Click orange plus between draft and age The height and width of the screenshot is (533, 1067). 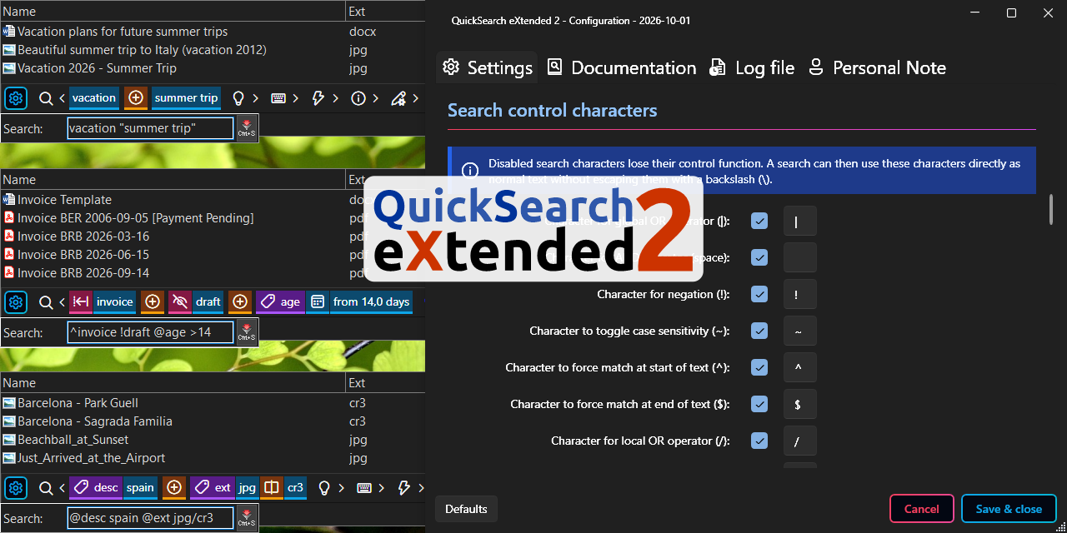(240, 302)
